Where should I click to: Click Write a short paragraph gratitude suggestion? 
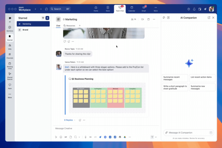pyautogui.click(x=175, y=88)
